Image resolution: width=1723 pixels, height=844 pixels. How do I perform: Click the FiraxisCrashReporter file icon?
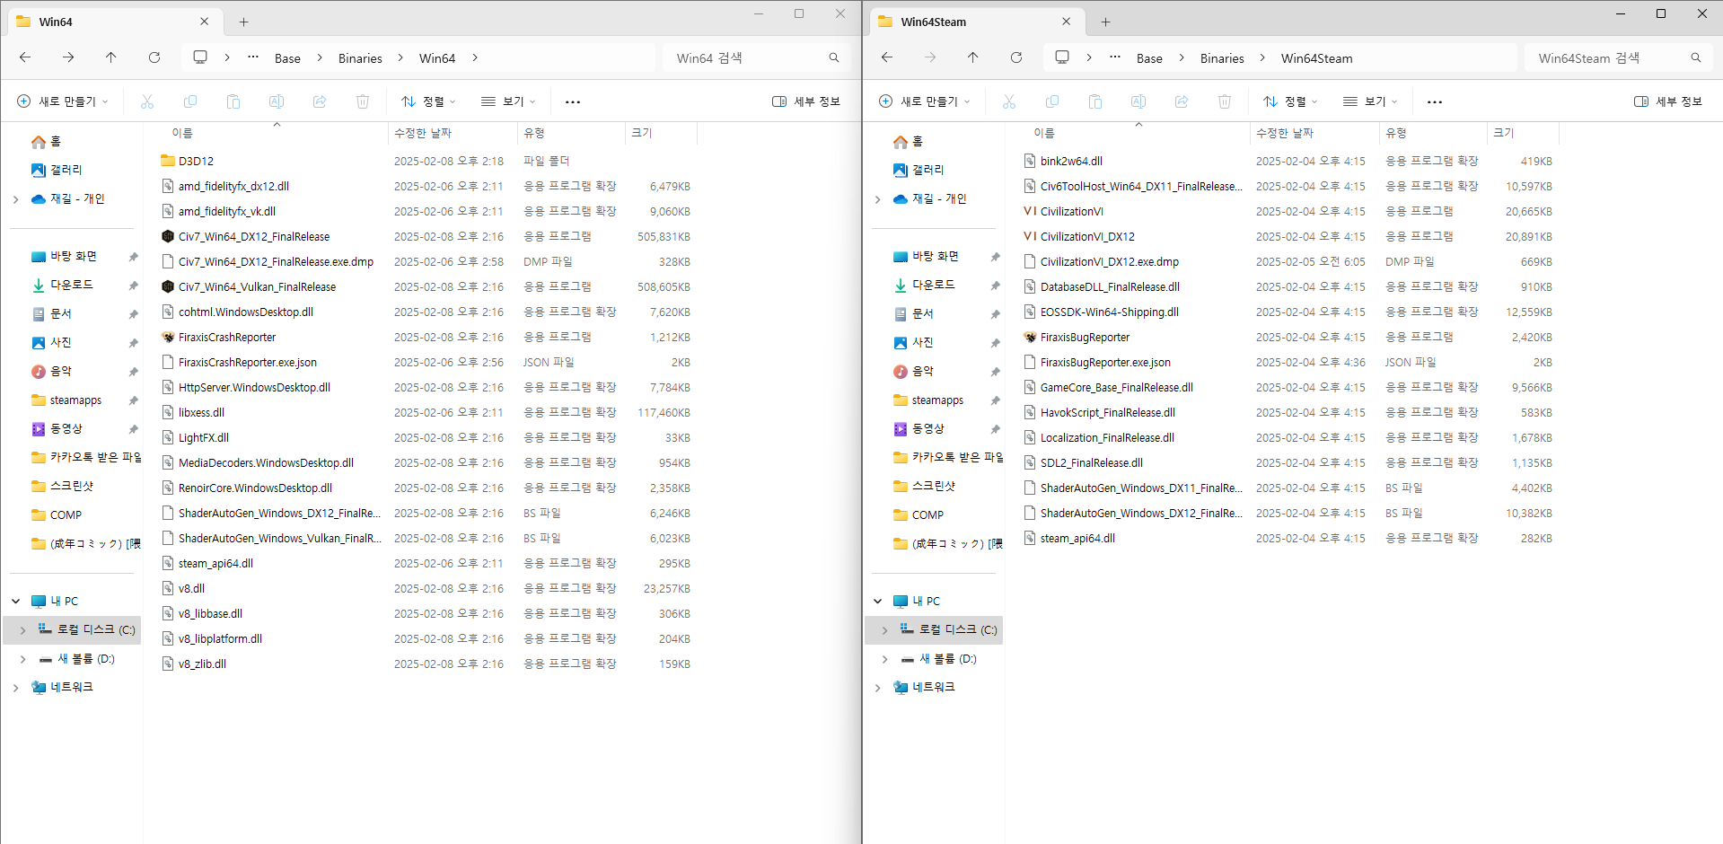168,338
